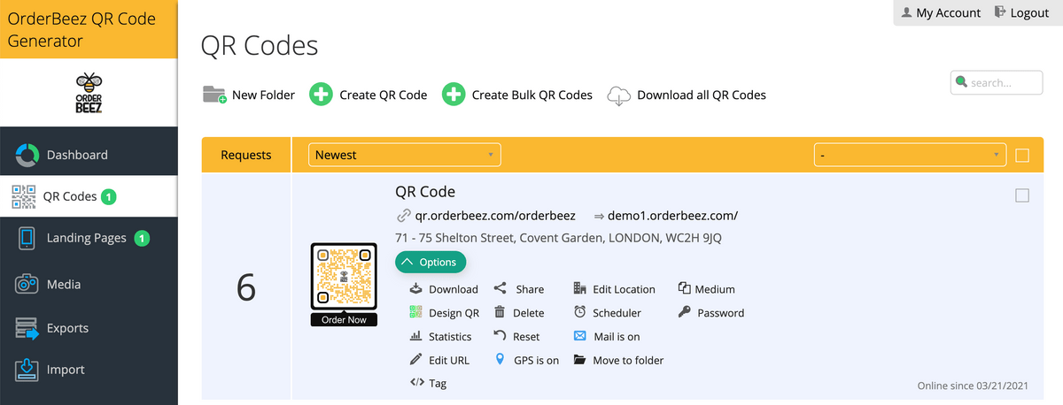
Task: Toggle the select-all checkbox in header
Action: coord(1022,156)
